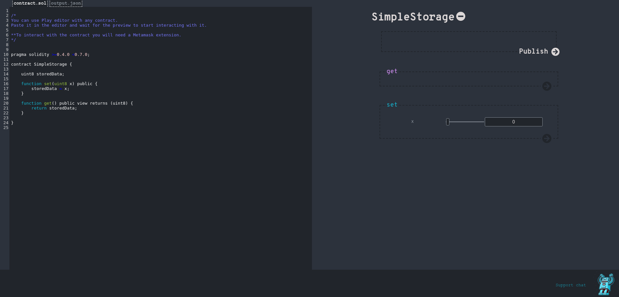
Task: Open the robot mascot support icon
Action: coord(605,284)
